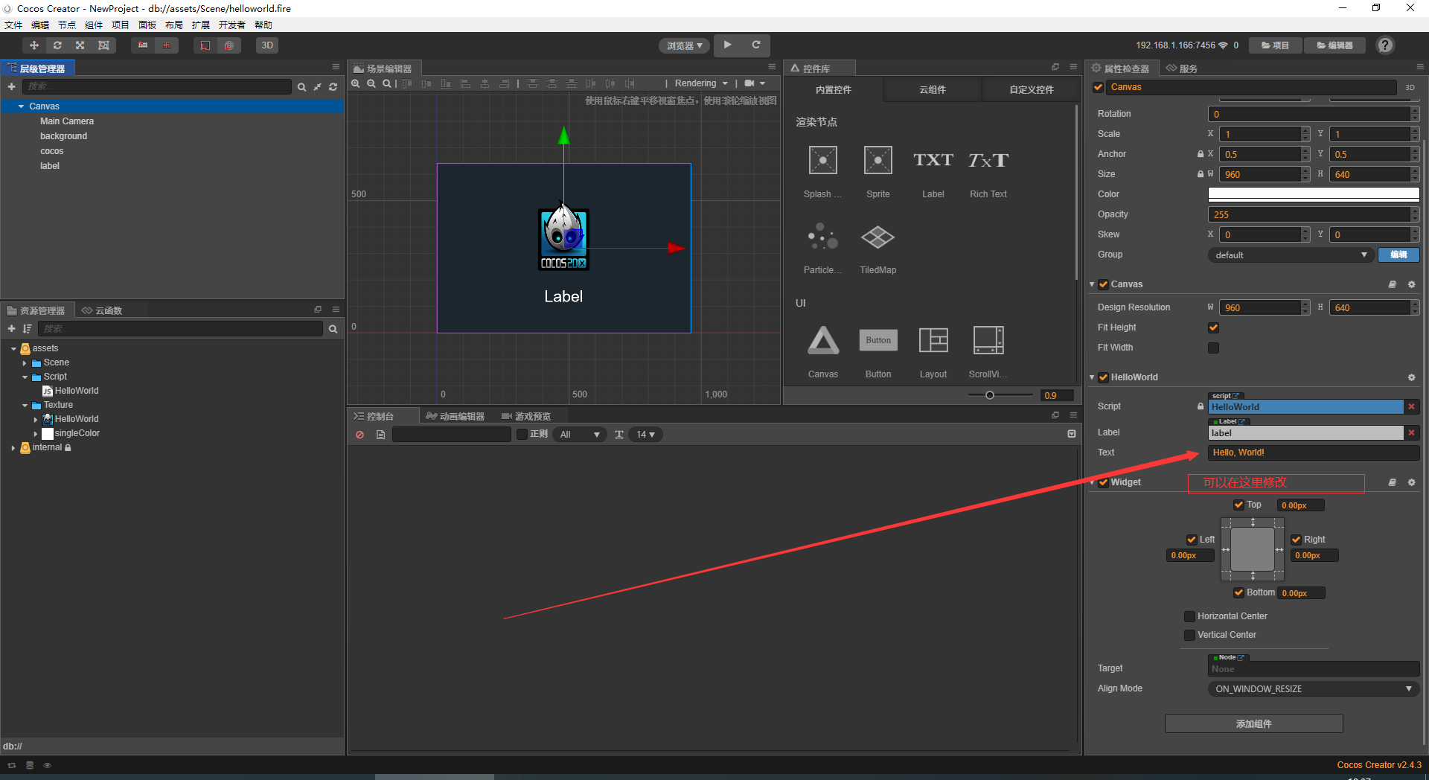Open Widget component help document
1429x780 pixels.
pos(1392,482)
